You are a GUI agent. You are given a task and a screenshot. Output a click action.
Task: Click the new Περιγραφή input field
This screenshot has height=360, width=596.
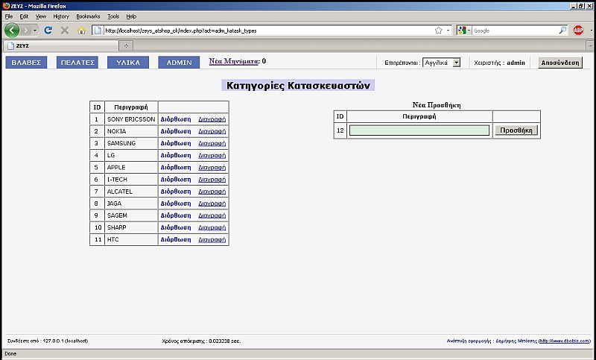coord(419,130)
